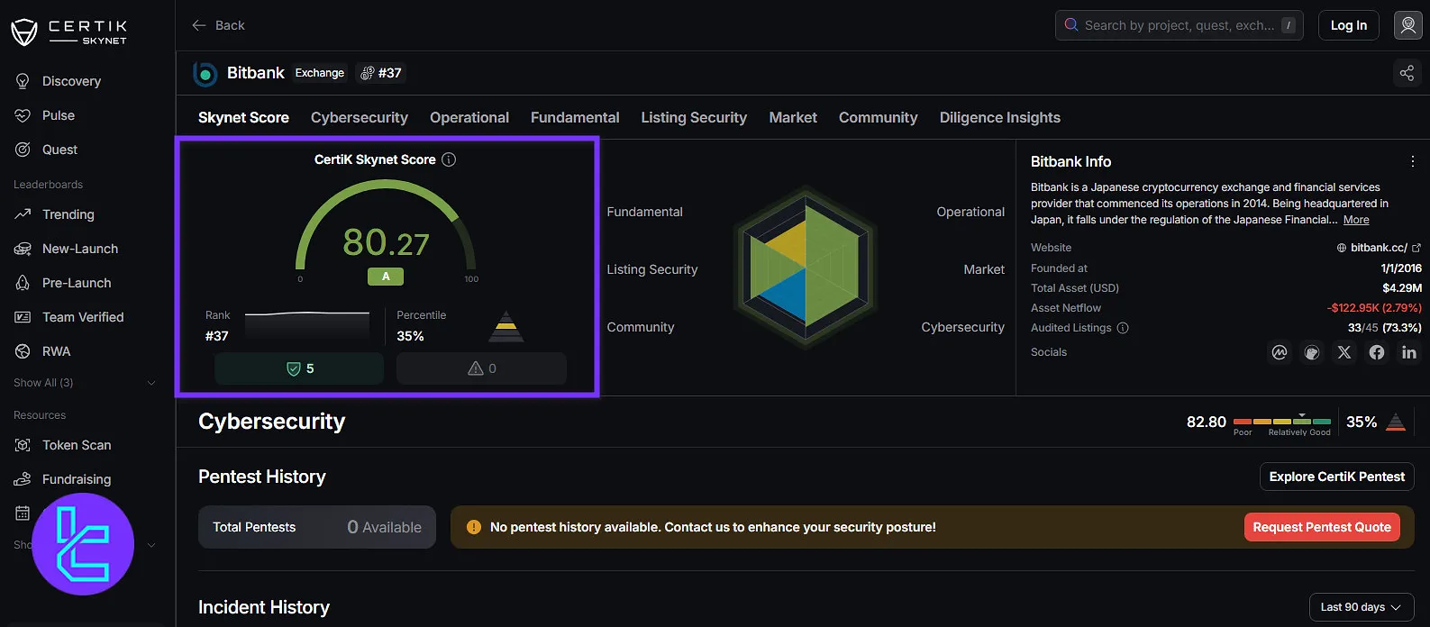Click the share icon at top right
Screen dimensions: 1430x627
pyautogui.click(x=1407, y=73)
